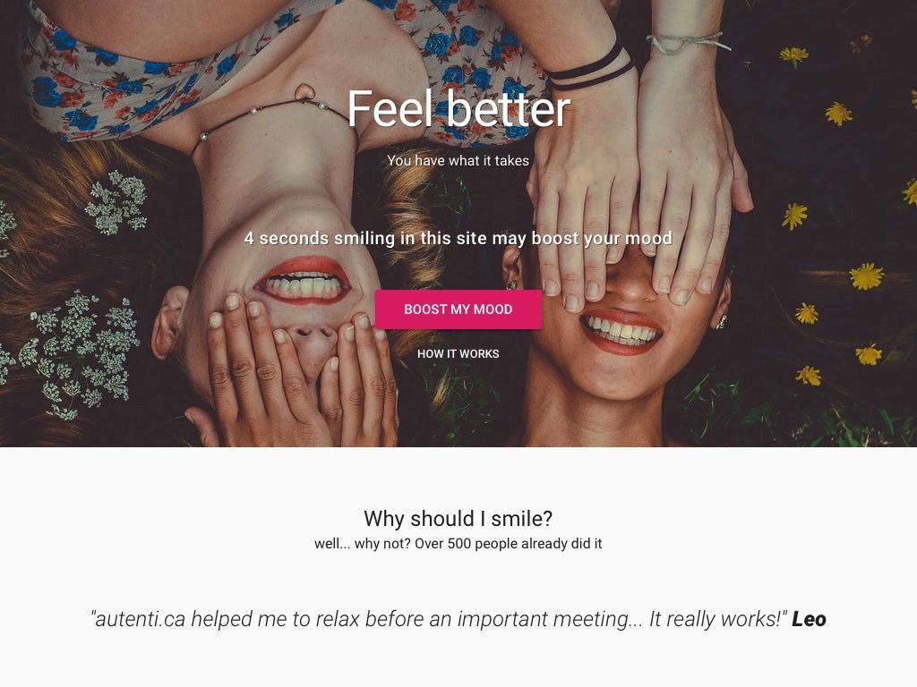This screenshot has width=917, height=687.
Task: Click the white wildflower cluster near hair
Action: [x=117, y=201]
